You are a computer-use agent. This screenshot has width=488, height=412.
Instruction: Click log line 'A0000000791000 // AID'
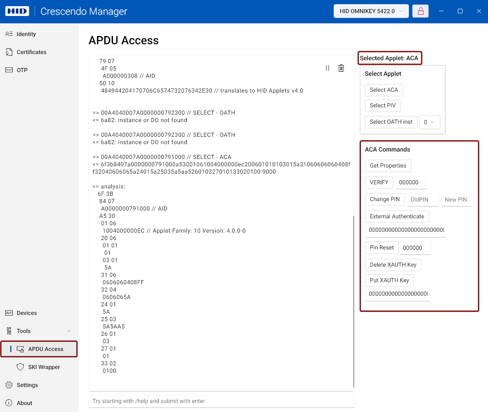(134, 208)
